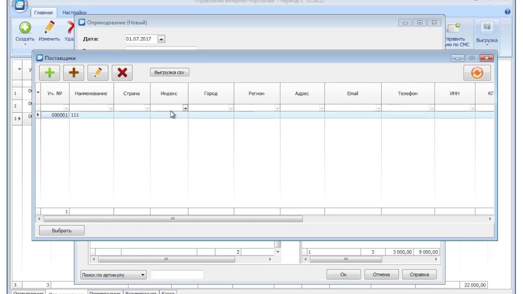The width and height of the screenshot is (523, 294).
Task: Open the Касса bottom tab
Action: coord(168,293)
